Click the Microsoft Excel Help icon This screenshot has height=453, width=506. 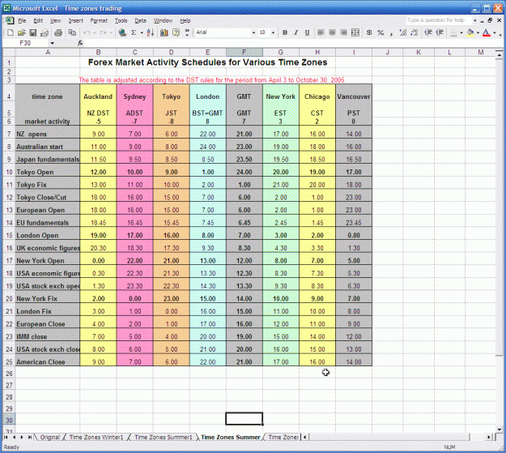coord(176,32)
